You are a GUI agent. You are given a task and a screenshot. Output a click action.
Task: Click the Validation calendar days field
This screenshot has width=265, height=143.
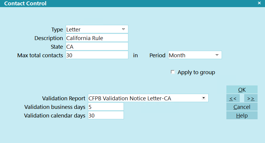click(105, 115)
